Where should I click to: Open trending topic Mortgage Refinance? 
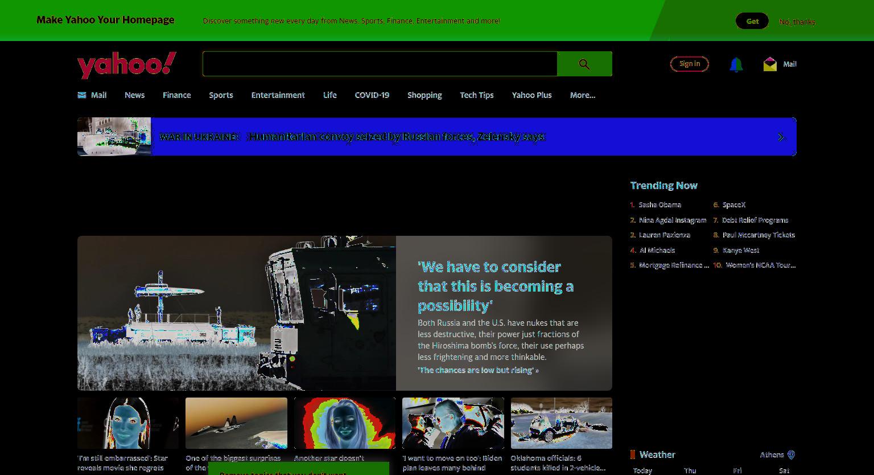[x=674, y=265]
